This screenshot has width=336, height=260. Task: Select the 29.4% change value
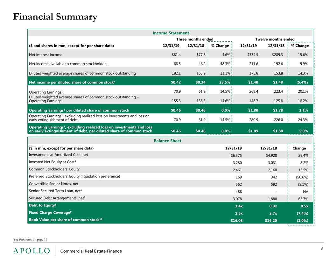click(303, 155)
